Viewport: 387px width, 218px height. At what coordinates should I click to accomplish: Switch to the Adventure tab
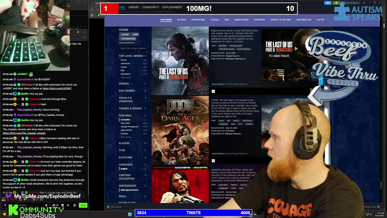[198, 20]
